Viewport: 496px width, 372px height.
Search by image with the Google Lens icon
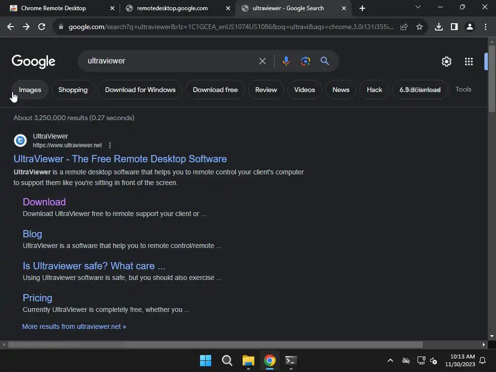[x=305, y=61]
